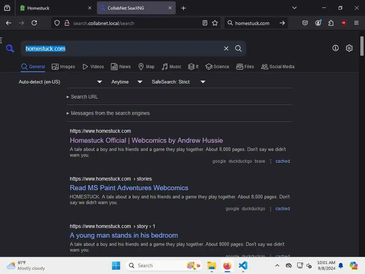Open the notification bell in taskbar

click(x=341, y=265)
